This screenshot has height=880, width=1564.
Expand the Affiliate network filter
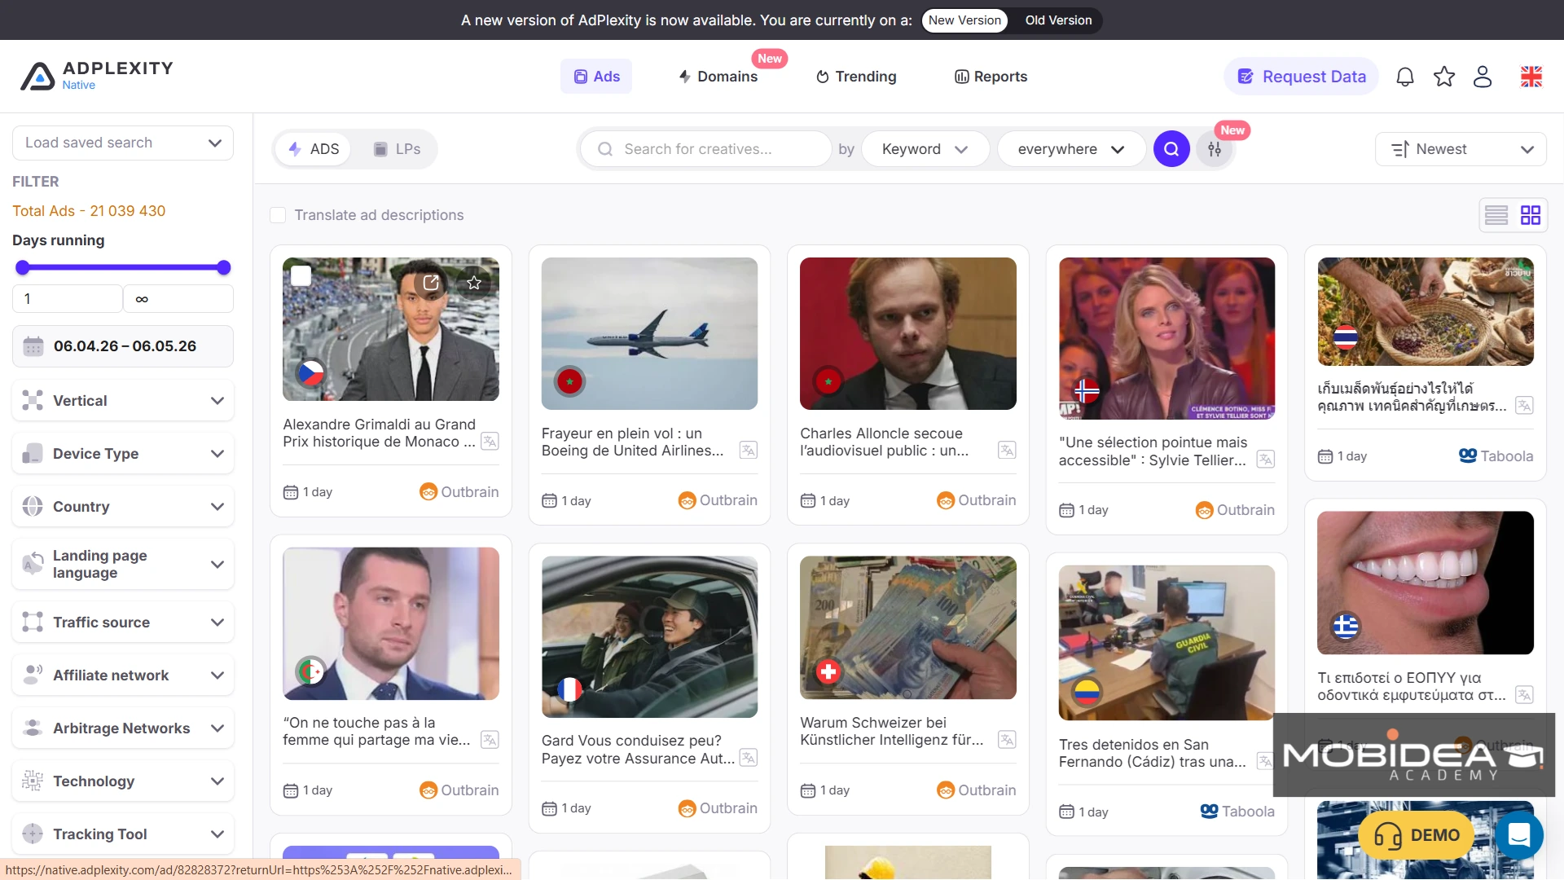pyautogui.click(x=123, y=675)
